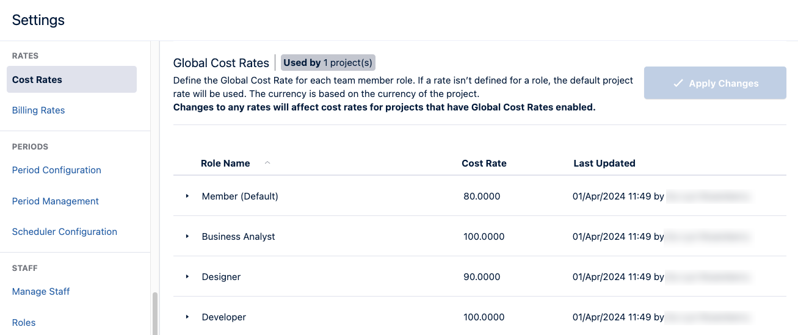Expand the Developer role row

point(187,317)
